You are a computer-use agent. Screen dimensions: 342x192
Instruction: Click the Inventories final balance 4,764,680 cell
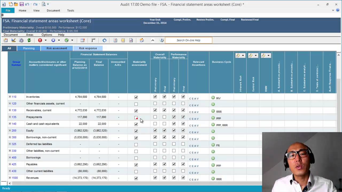99,97
